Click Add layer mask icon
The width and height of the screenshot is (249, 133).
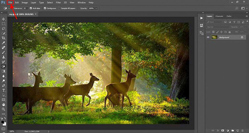(223, 131)
